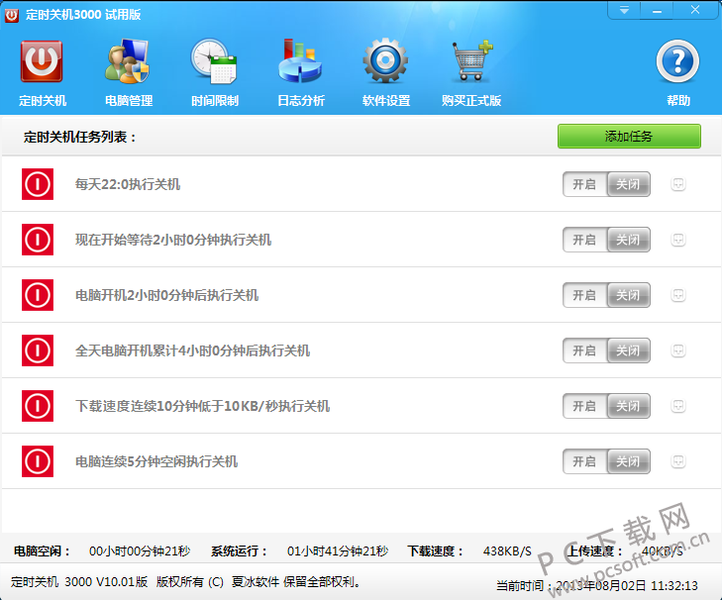Enable 电脑连续5分钟空闲执行关机 with 开启

584,461
